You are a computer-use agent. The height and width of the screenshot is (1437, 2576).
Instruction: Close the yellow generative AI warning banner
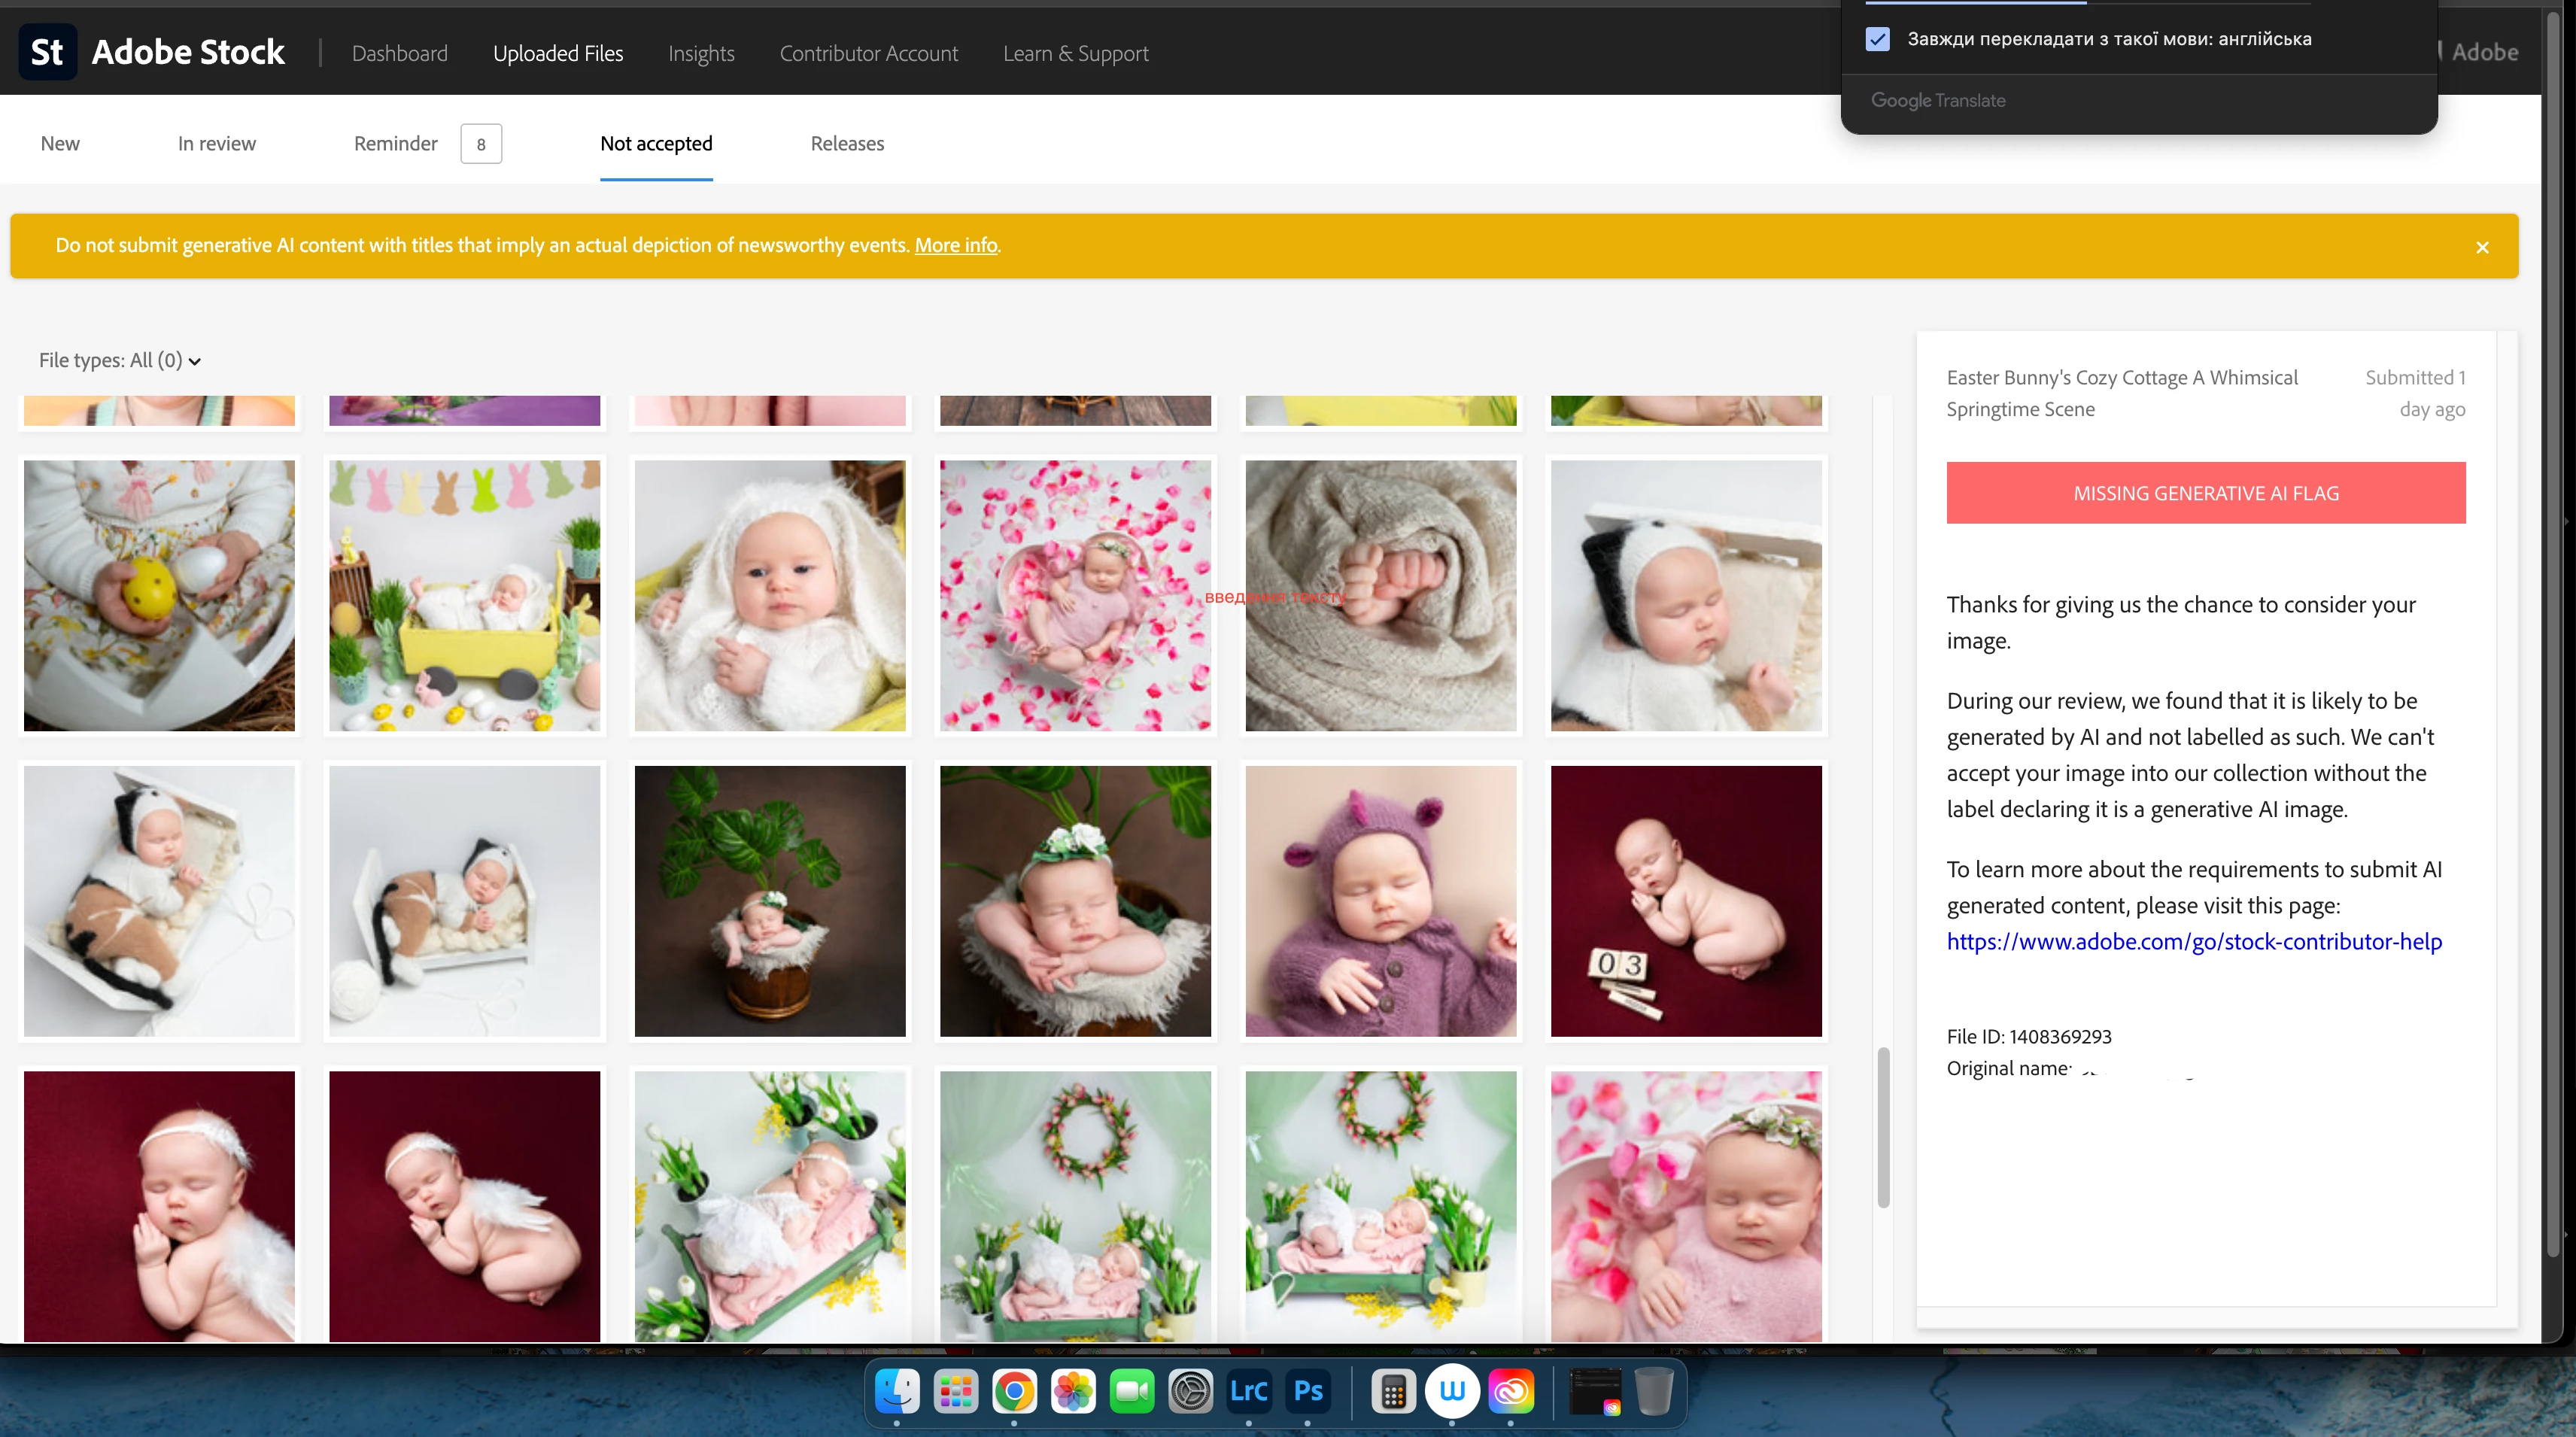point(2482,247)
